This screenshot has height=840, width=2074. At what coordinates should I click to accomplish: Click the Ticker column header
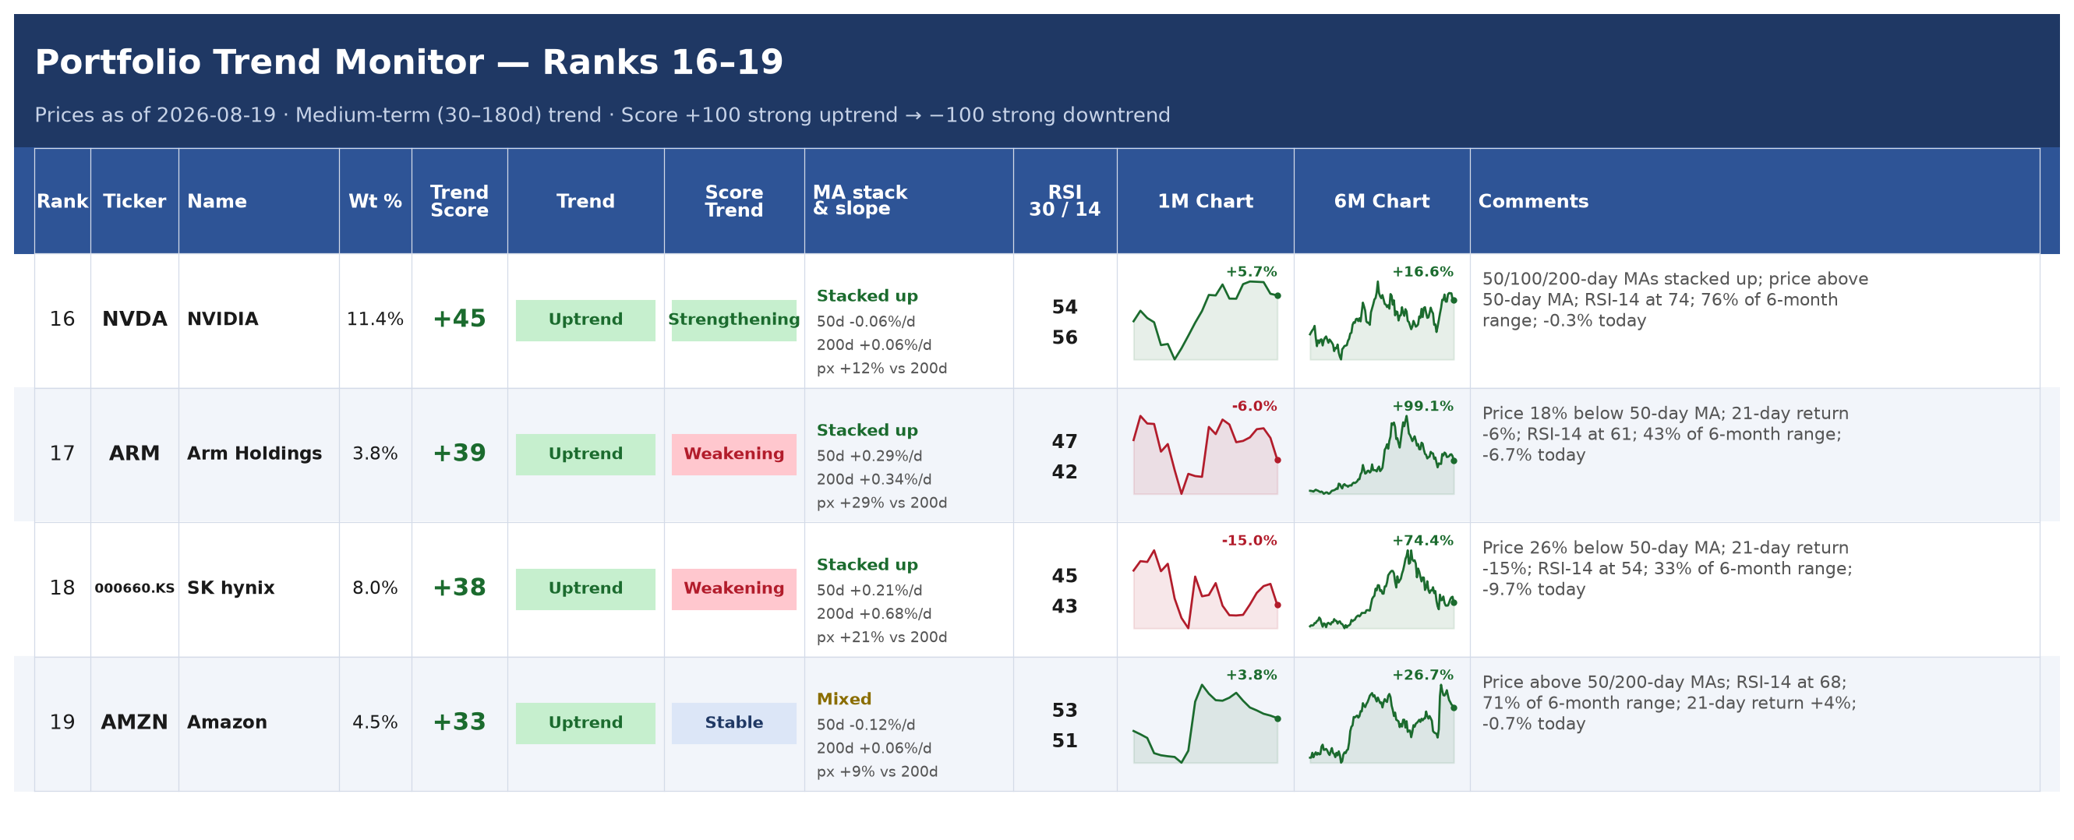point(135,201)
